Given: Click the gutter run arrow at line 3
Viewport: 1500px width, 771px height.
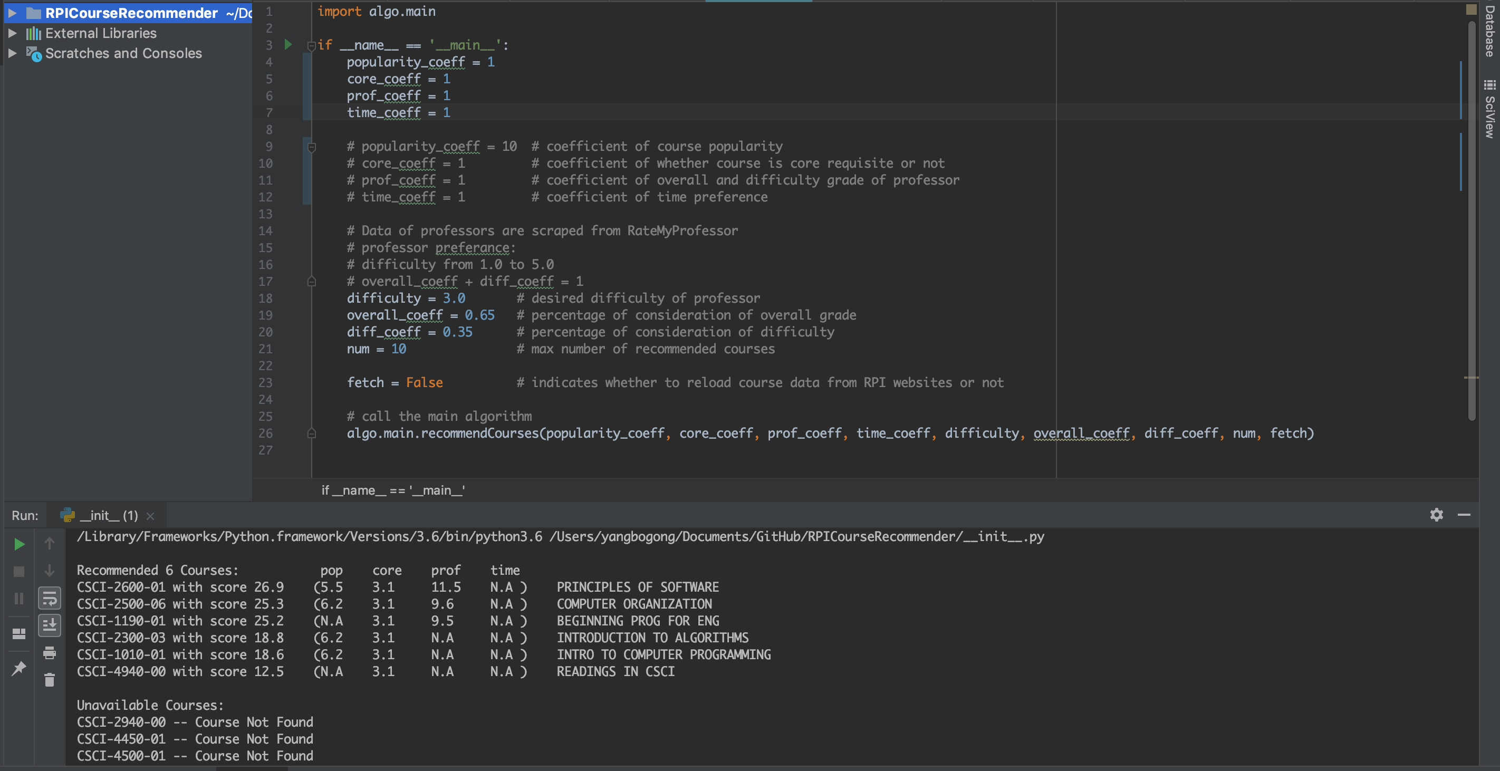Looking at the screenshot, I should pyautogui.click(x=287, y=45).
